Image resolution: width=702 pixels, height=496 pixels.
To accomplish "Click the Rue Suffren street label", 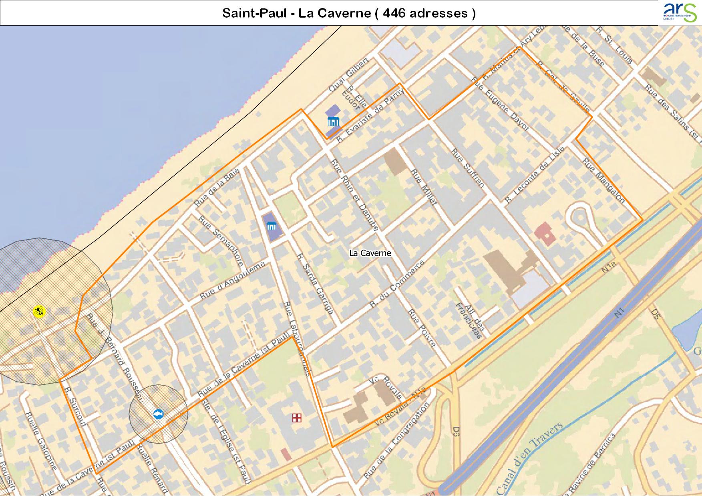I will pyautogui.click(x=468, y=168).
